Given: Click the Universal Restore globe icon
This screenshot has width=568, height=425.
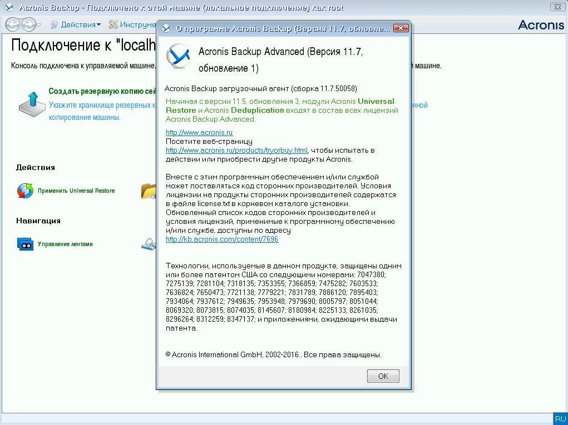Looking at the screenshot, I should point(25,191).
